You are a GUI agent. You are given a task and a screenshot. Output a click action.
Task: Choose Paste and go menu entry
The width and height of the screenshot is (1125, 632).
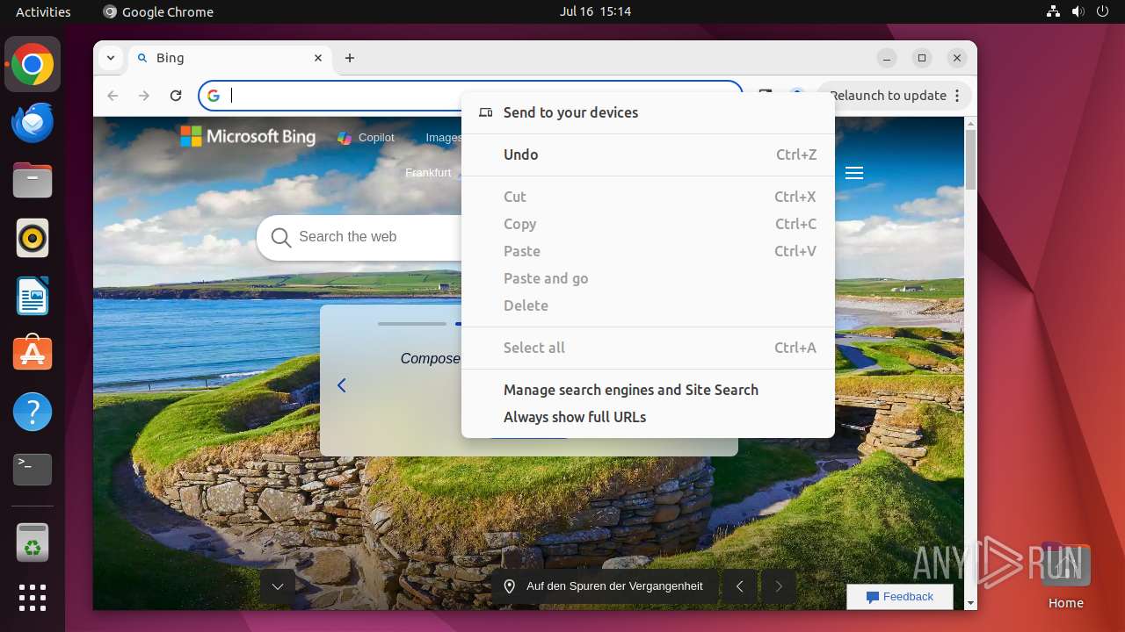tap(648, 278)
